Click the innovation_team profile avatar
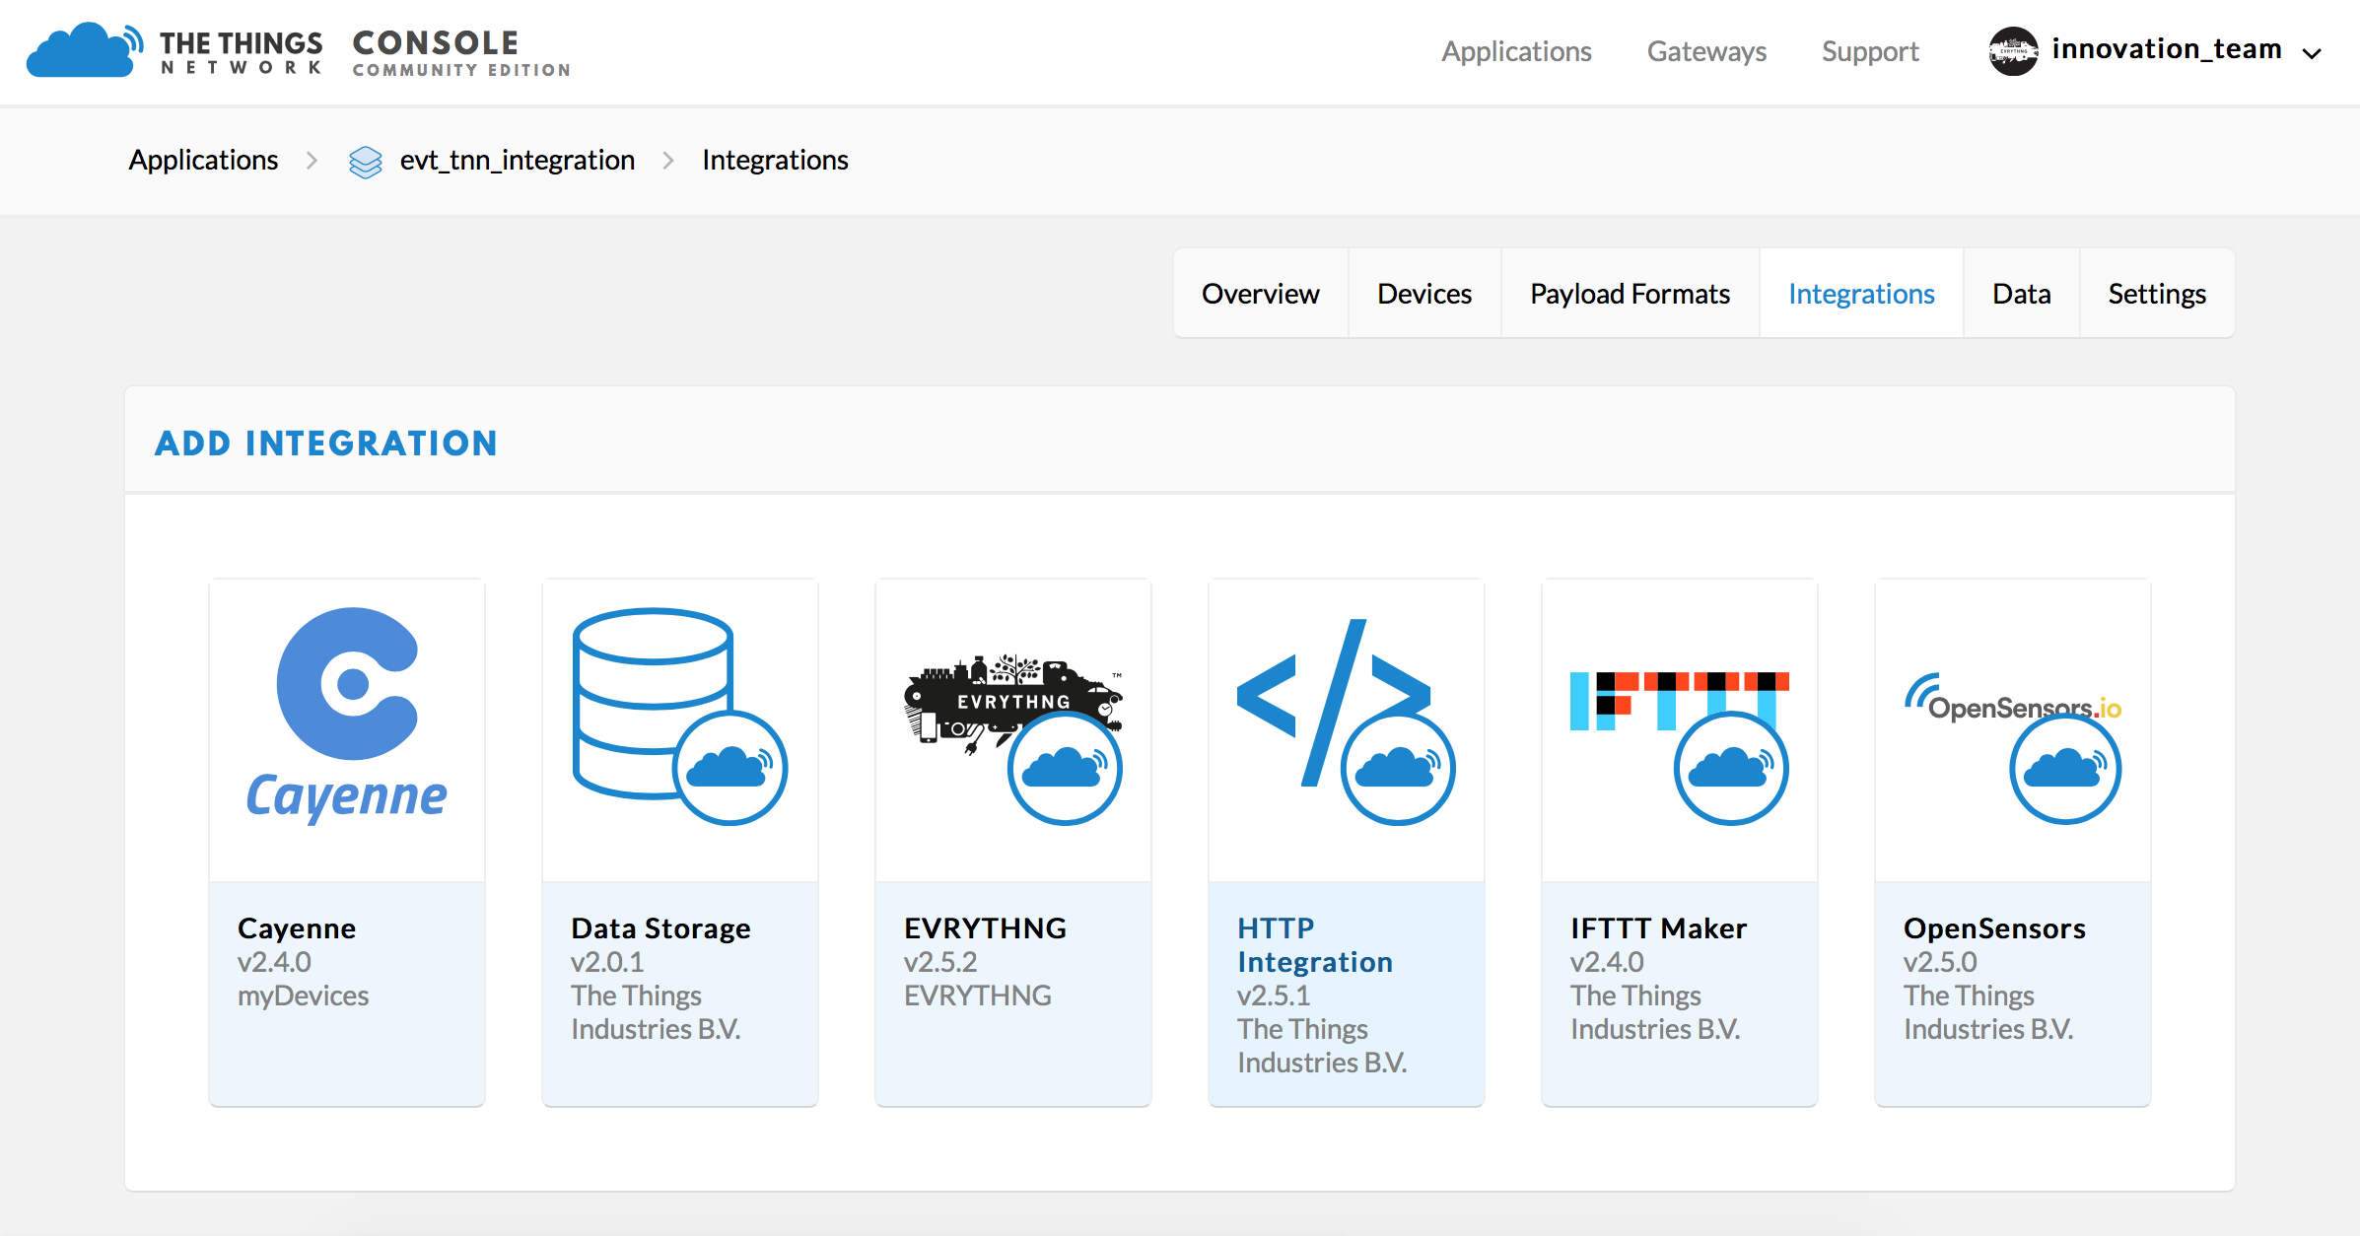The width and height of the screenshot is (2360, 1236). click(x=2013, y=51)
